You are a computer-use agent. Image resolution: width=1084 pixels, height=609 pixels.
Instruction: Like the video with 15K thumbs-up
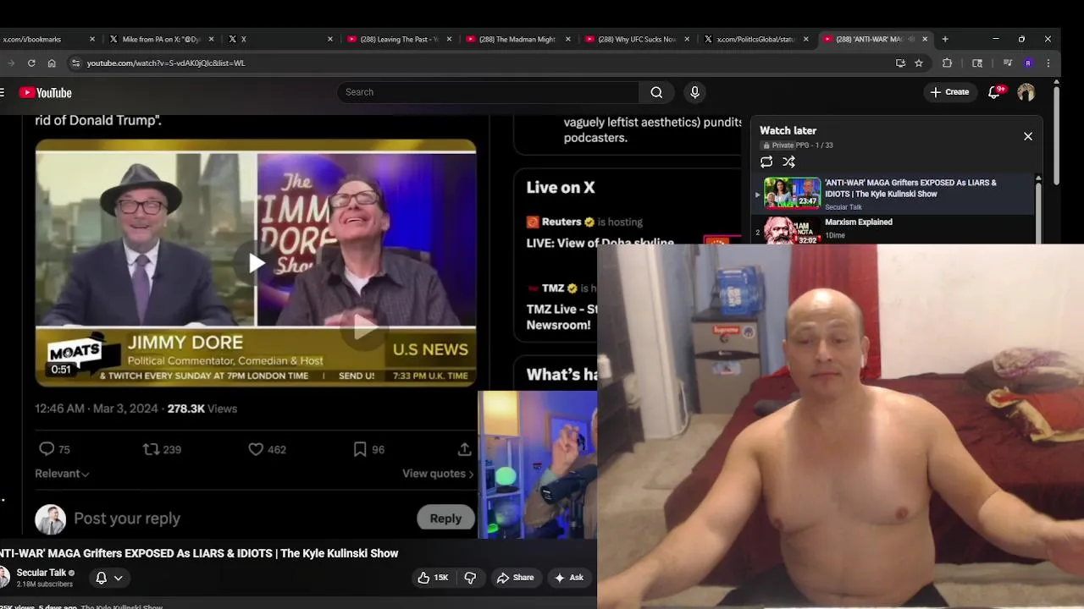[x=433, y=578]
